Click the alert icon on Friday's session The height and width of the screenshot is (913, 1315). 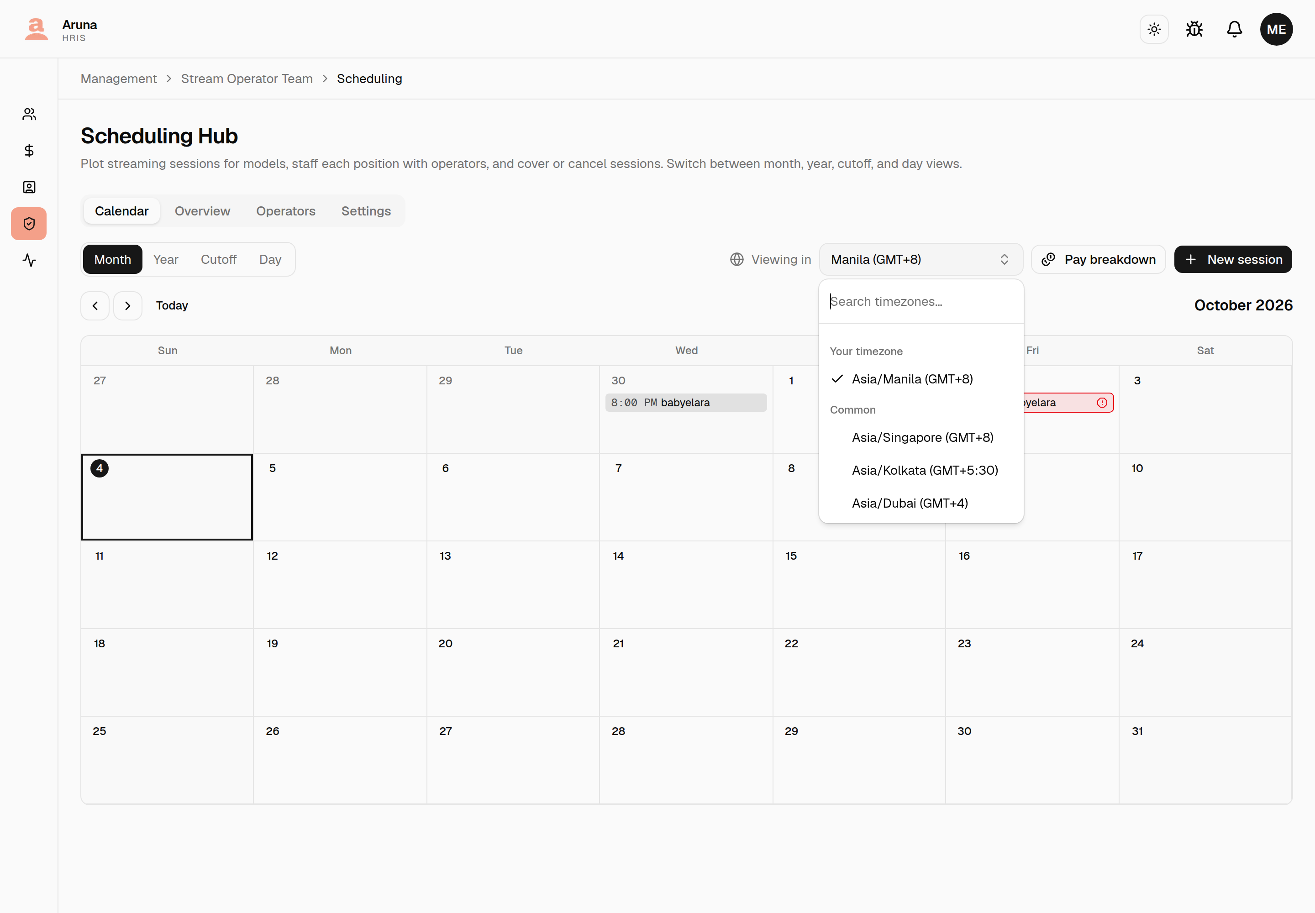point(1102,403)
